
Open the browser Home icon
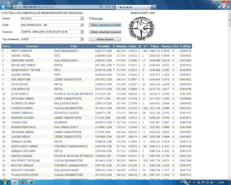pyautogui.click(x=219, y=7)
